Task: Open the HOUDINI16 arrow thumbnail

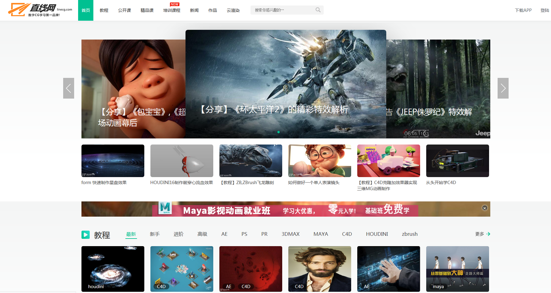Action: (182, 161)
